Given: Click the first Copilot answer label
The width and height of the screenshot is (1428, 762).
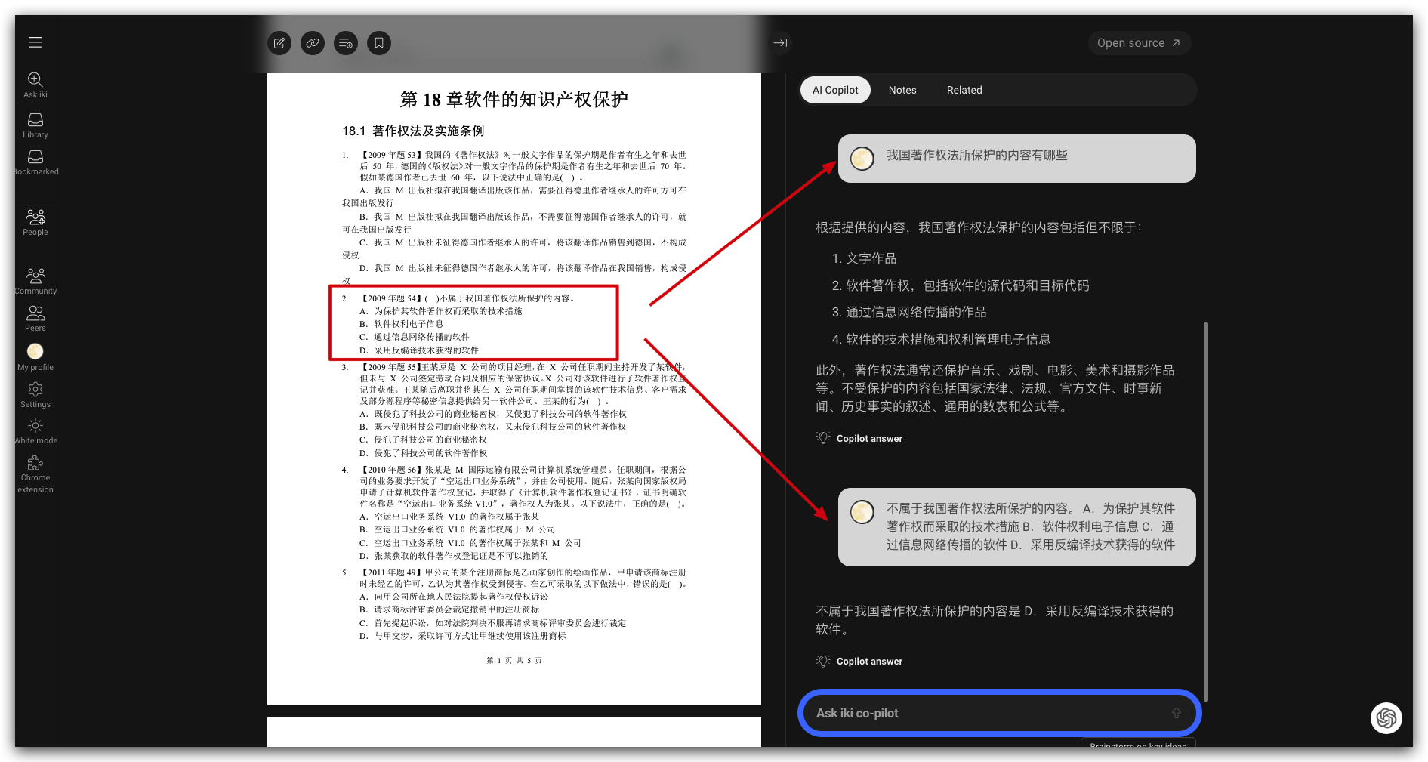Looking at the screenshot, I should pyautogui.click(x=869, y=438).
